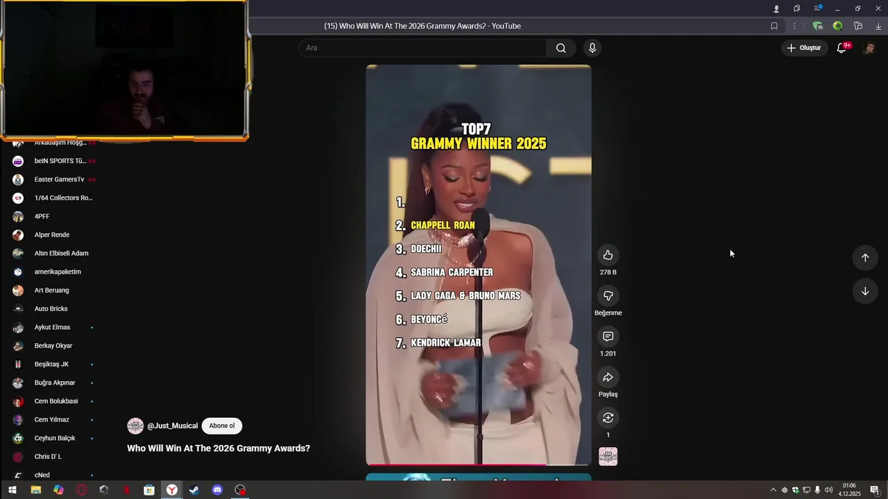This screenshot has height=499, width=888.
Task: Open the notifications bell with 9+ badge
Action: pyautogui.click(x=842, y=48)
